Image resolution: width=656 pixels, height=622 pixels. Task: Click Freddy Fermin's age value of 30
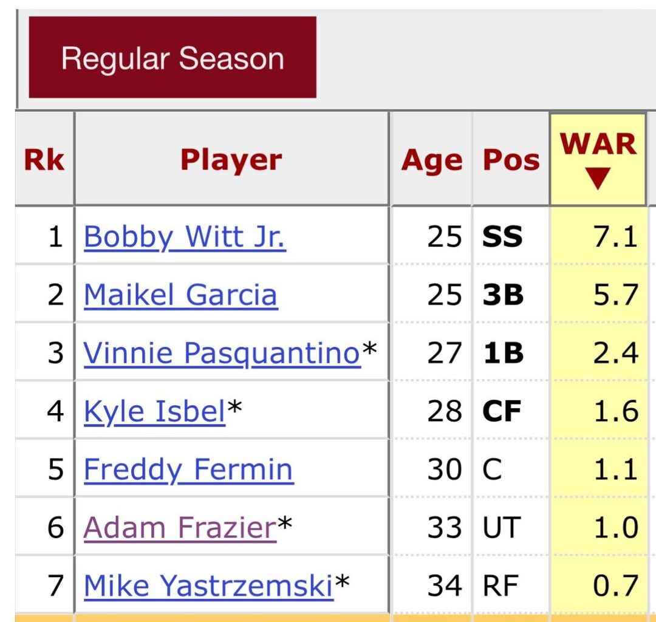coord(446,470)
